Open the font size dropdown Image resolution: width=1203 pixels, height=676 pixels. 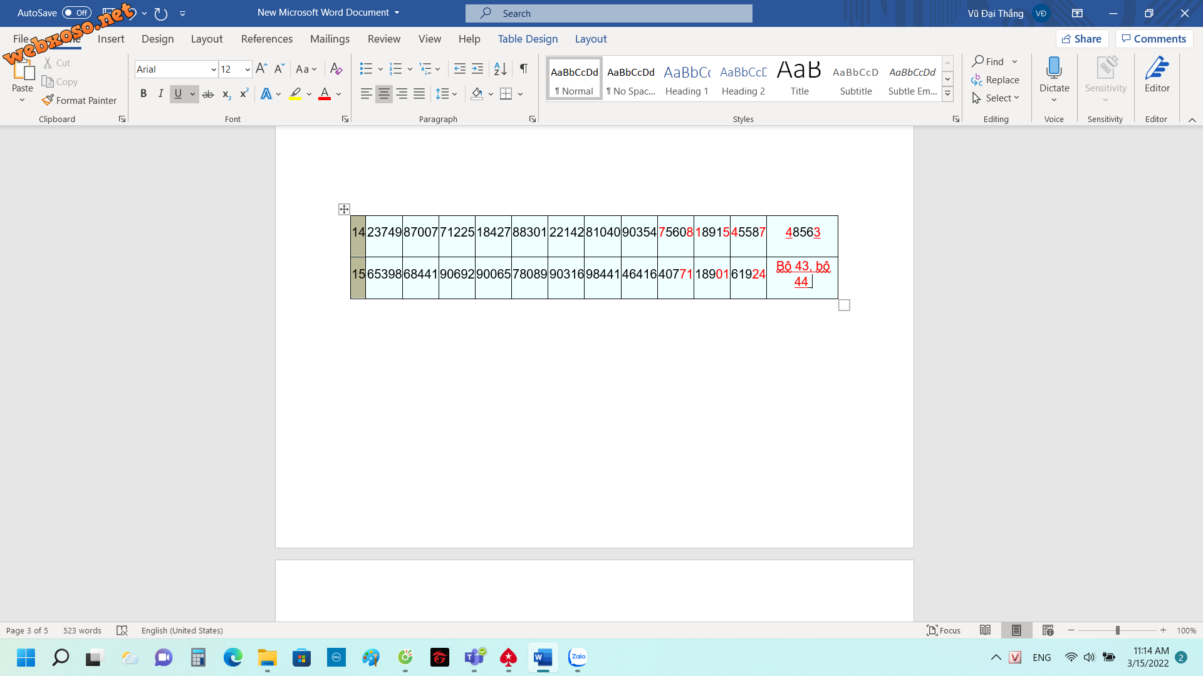point(247,69)
